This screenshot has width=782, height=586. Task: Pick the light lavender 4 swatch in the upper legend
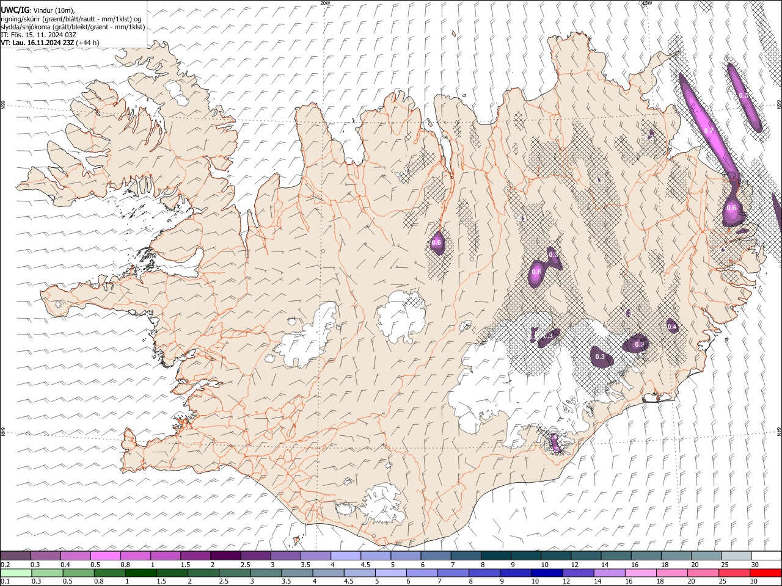point(345,556)
